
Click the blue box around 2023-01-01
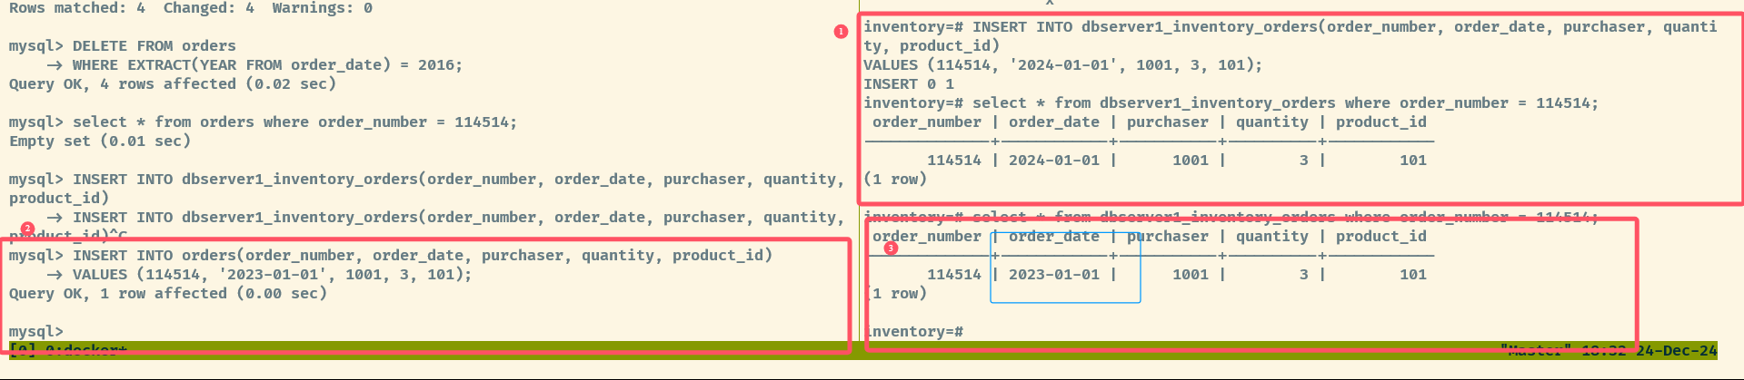coord(1064,266)
